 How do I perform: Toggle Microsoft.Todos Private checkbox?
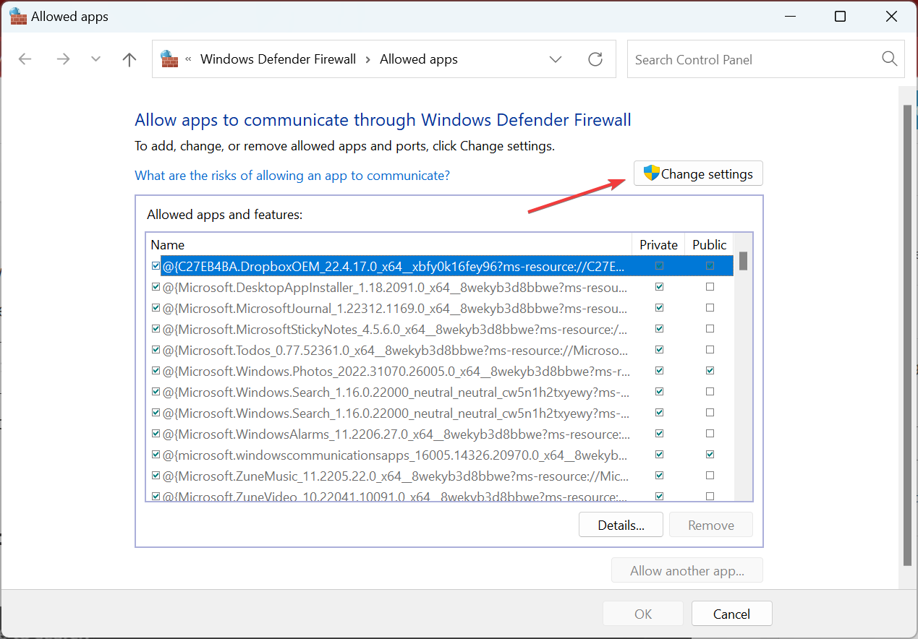(658, 350)
